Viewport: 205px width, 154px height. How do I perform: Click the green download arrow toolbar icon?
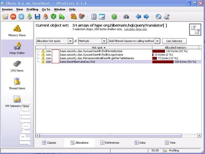pyautogui.click(x=29, y=17)
